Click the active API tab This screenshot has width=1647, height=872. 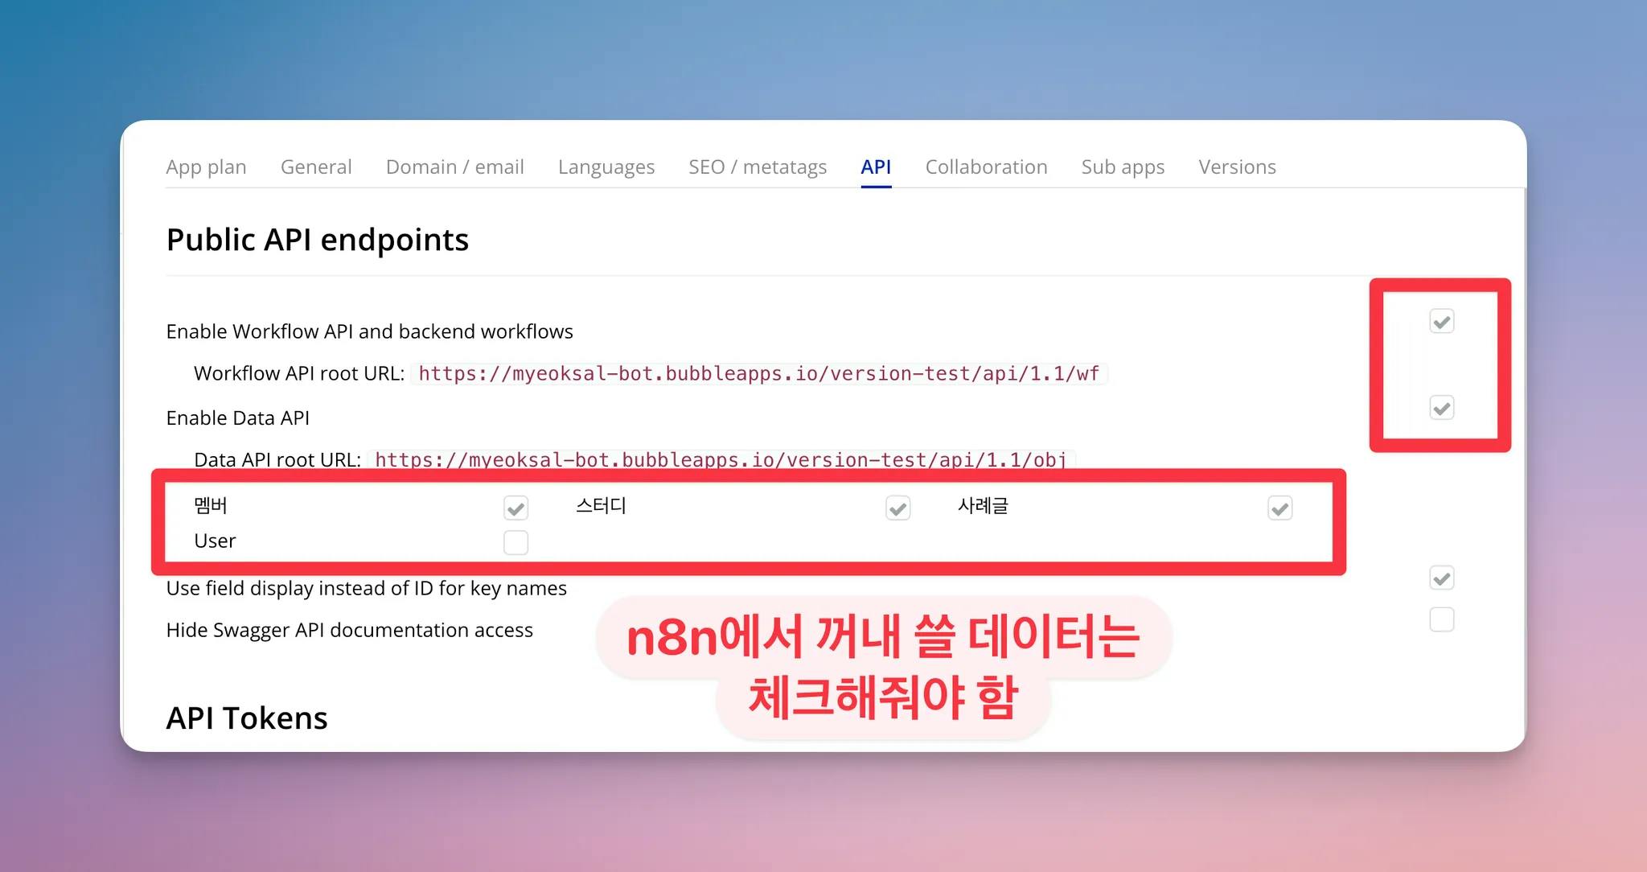pos(876,167)
